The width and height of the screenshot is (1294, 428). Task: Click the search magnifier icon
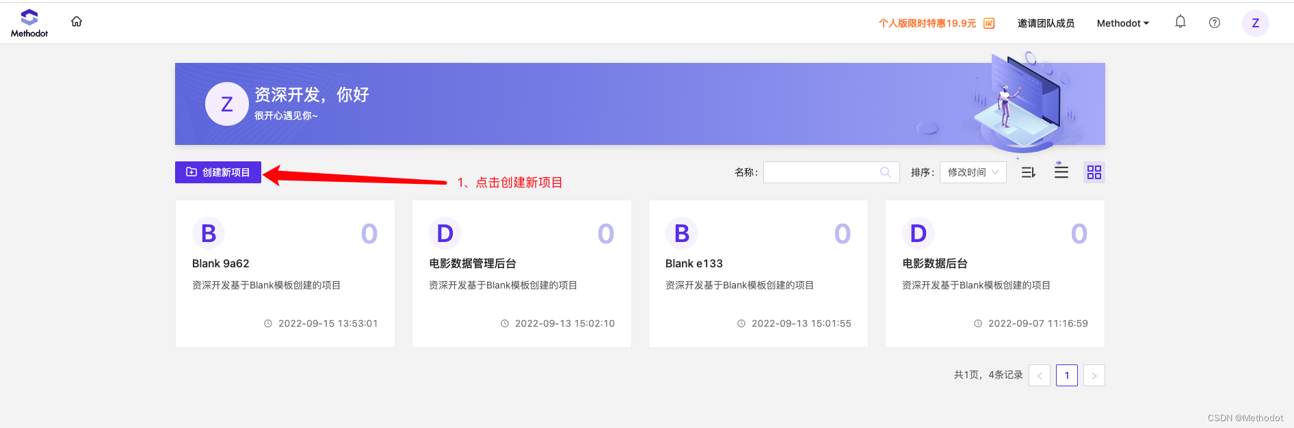886,172
